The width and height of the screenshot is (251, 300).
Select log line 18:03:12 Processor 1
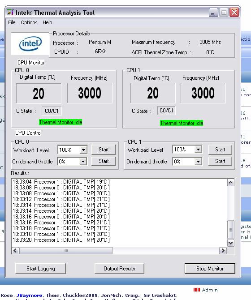(61, 199)
